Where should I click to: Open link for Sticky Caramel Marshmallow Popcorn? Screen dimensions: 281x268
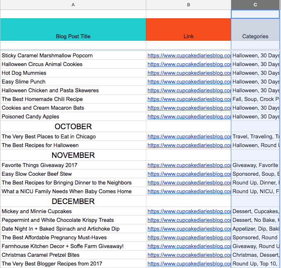pos(189,56)
